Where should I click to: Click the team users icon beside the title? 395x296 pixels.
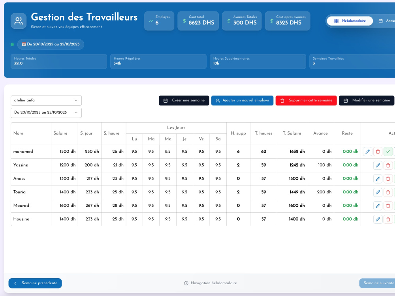pyautogui.click(x=19, y=21)
